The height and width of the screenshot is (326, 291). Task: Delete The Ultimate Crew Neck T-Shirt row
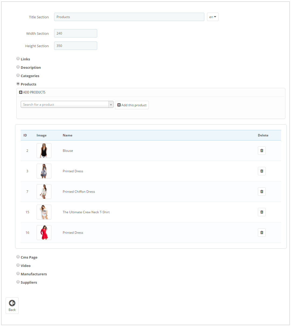point(262,212)
